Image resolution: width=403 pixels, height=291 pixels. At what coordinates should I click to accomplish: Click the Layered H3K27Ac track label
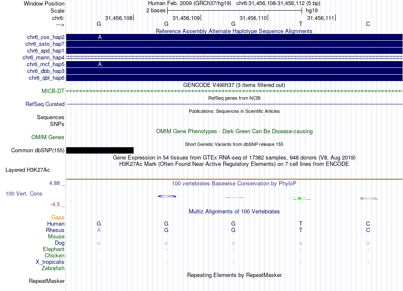coord(28,170)
